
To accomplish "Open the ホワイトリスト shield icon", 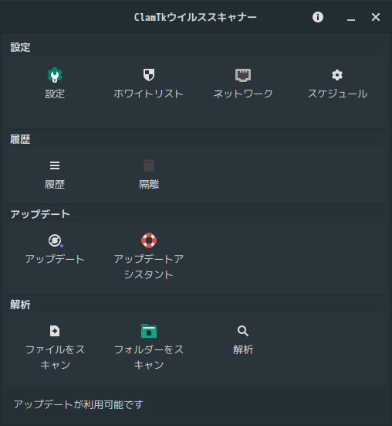I will tap(149, 75).
